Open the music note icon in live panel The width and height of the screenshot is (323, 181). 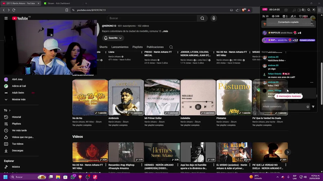tap(294, 10)
